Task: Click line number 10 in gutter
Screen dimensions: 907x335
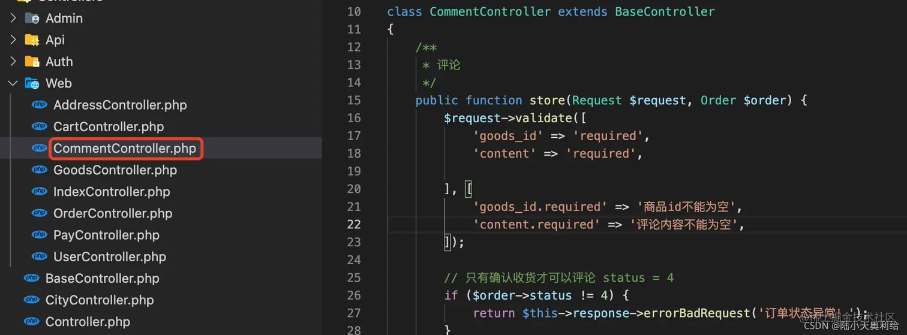Action: (x=354, y=11)
